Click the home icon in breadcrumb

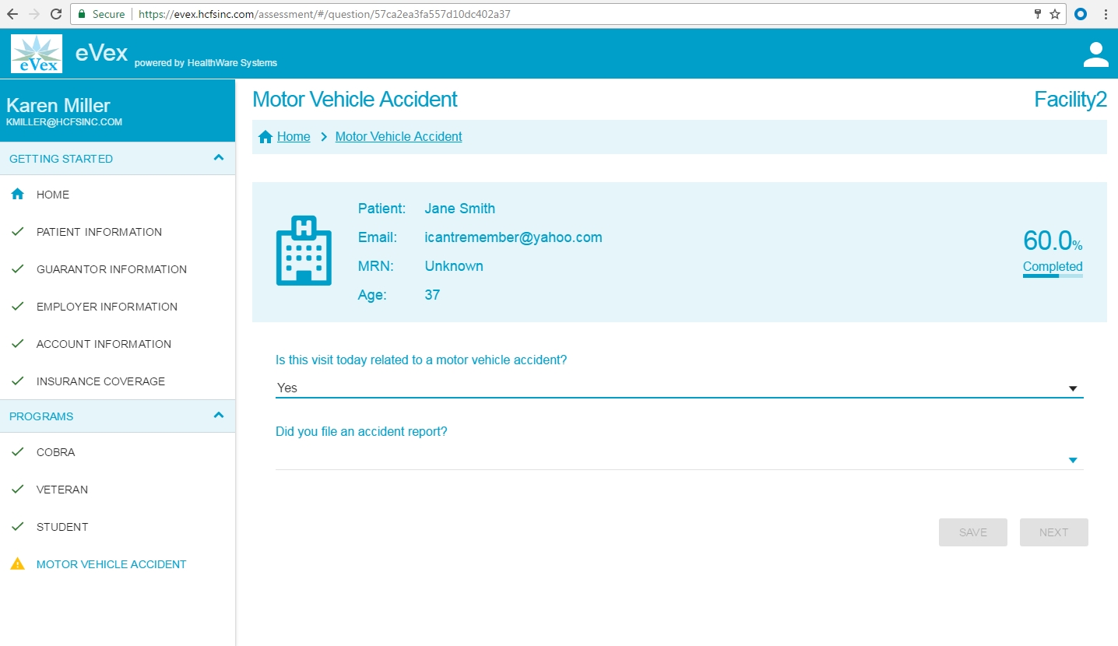click(265, 137)
